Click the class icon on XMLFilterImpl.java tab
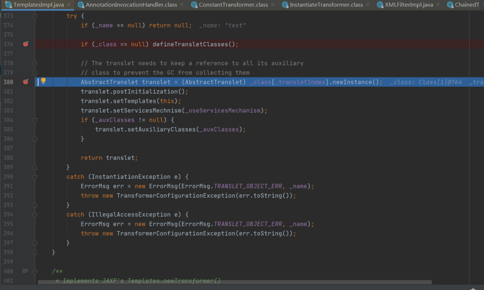This screenshot has width=484, height=290. [380, 4]
